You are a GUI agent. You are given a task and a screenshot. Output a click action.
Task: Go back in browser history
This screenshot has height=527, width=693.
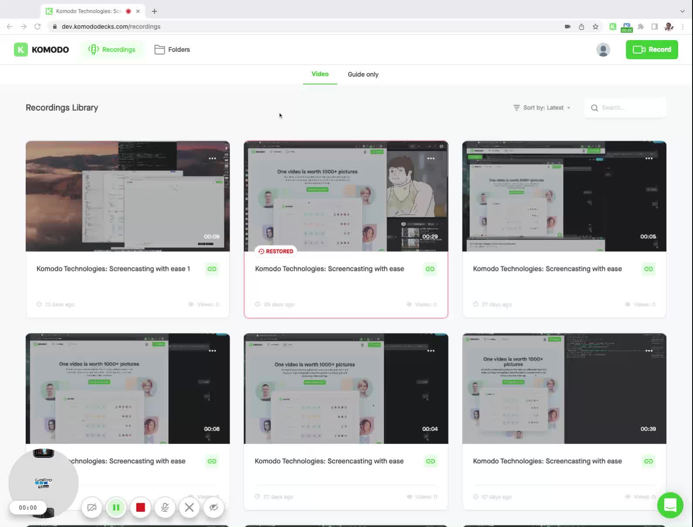coord(10,27)
